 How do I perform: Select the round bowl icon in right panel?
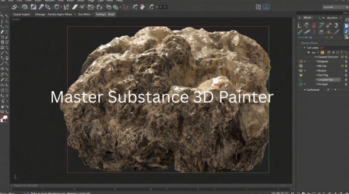pos(321,32)
